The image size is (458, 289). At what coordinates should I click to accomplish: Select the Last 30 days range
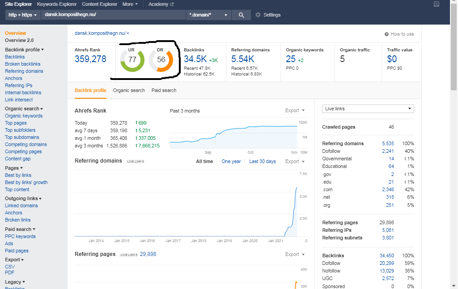tap(262, 161)
